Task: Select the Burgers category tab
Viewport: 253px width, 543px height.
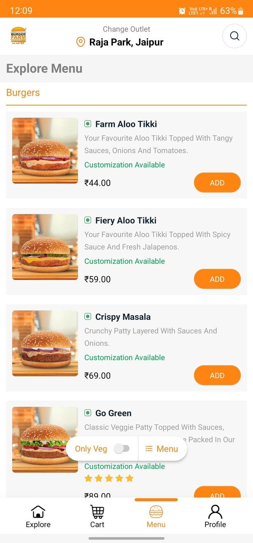Action: tap(23, 92)
